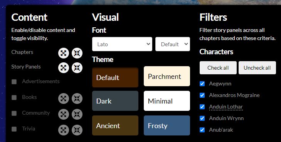The image size is (281, 142).
Task: Click the Advertisements label text
Action: point(41,81)
